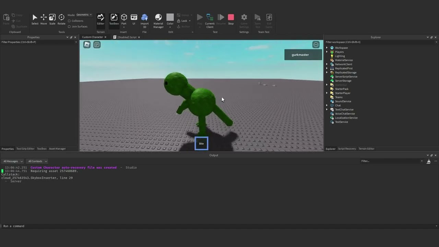
Task: Open the All Contexts dropdown
Action: (x=37, y=161)
